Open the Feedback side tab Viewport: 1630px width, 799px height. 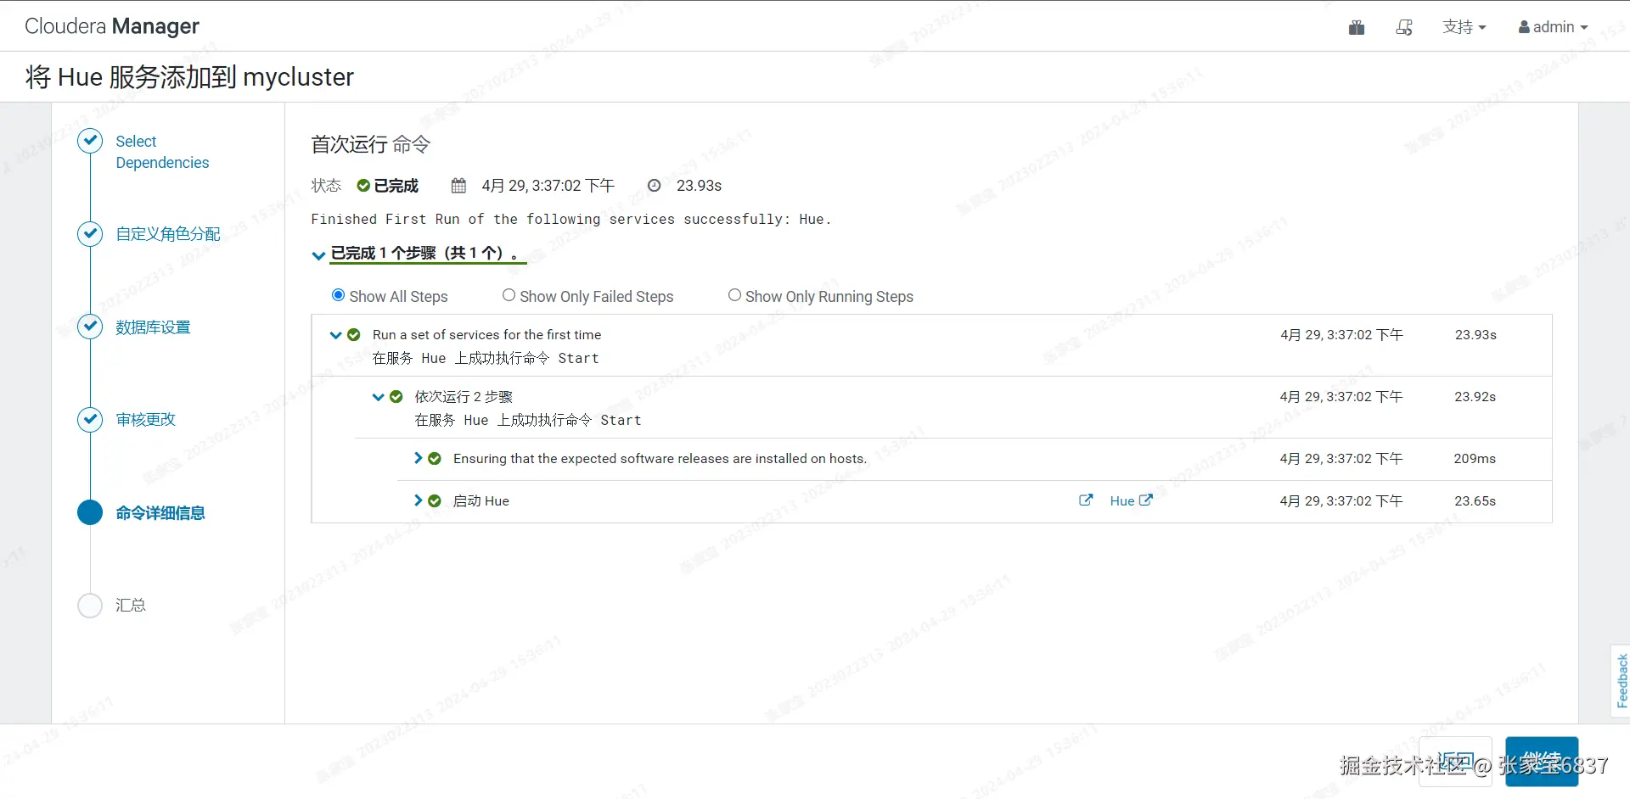coord(1622,680)
